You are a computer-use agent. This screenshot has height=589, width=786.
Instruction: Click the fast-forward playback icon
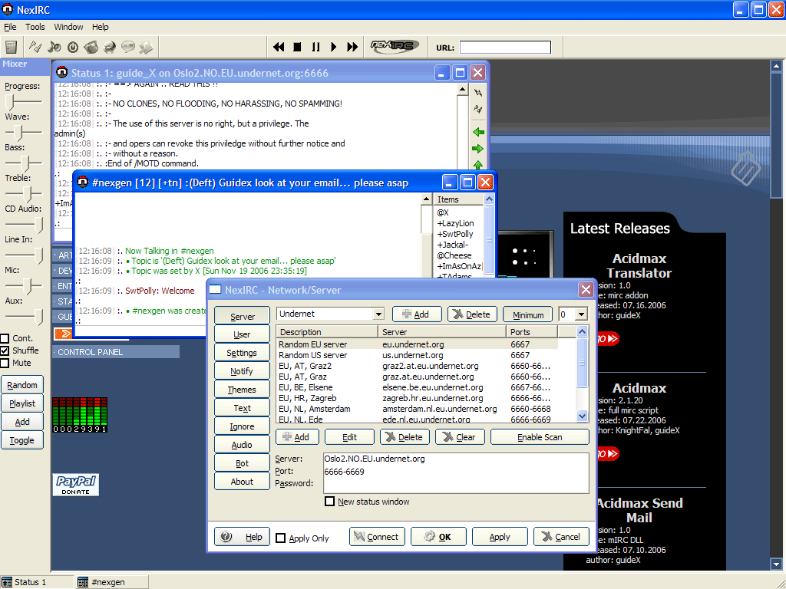tap(352, 47)
